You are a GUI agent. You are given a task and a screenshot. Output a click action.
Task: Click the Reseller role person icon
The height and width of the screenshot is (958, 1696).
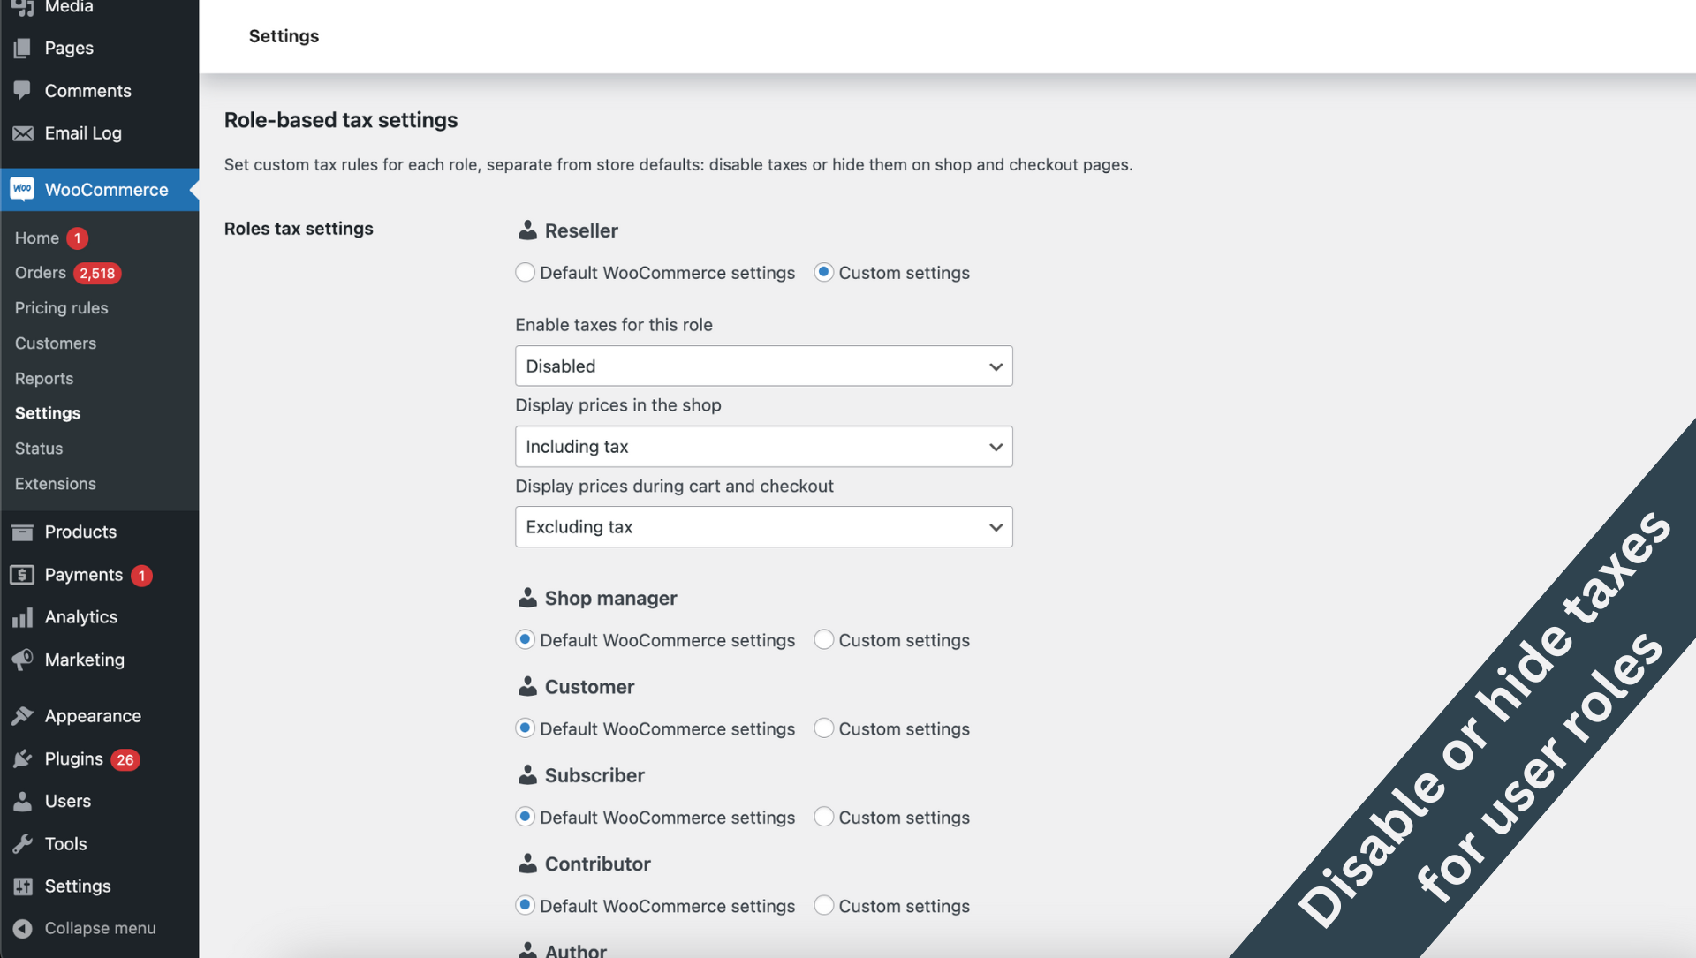tap(527, 230)
